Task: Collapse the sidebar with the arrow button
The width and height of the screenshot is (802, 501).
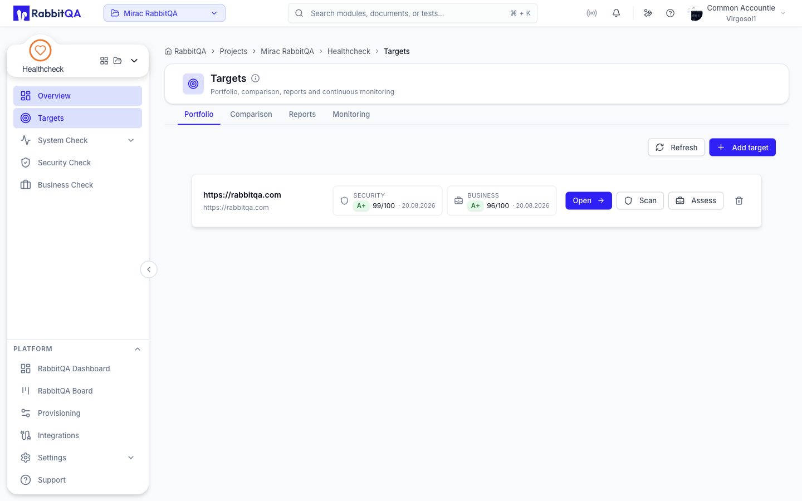Action: click(149, 269)
